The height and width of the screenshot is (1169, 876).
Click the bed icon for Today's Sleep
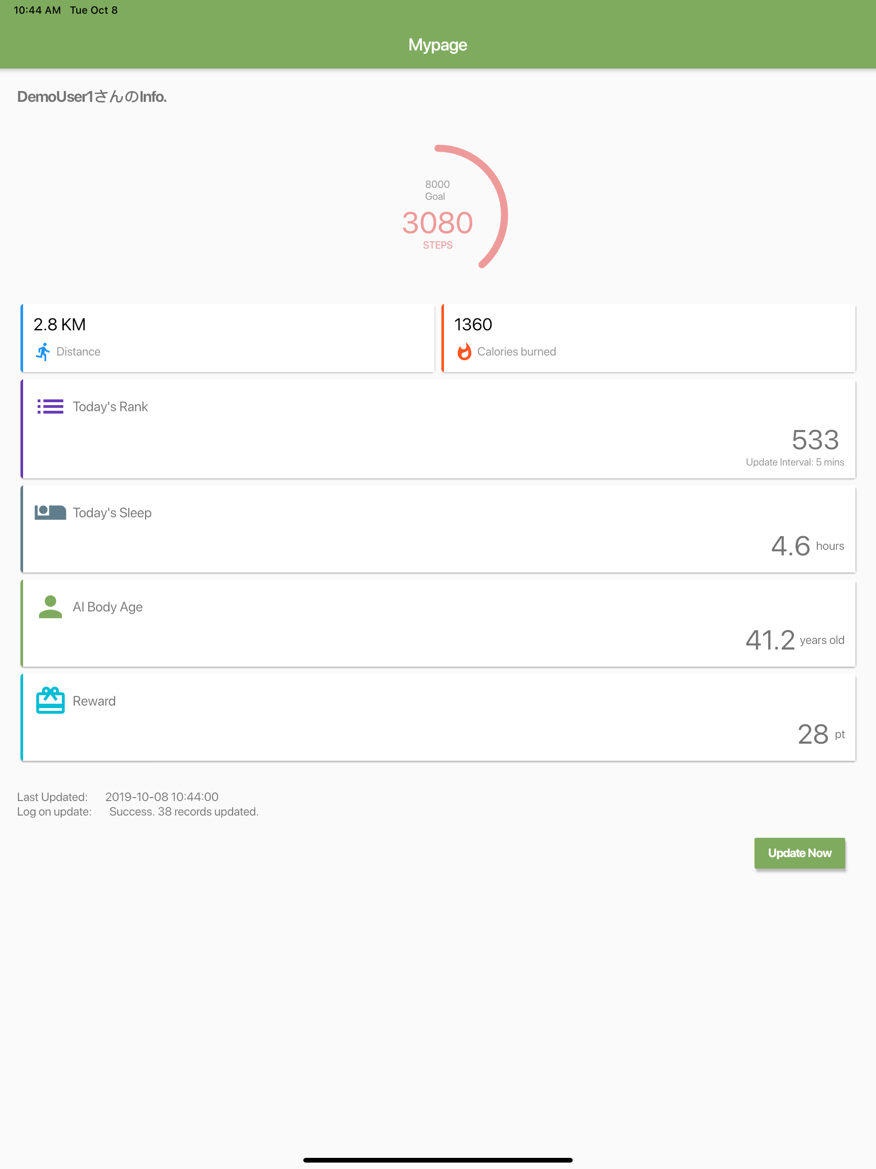[50, 513]
